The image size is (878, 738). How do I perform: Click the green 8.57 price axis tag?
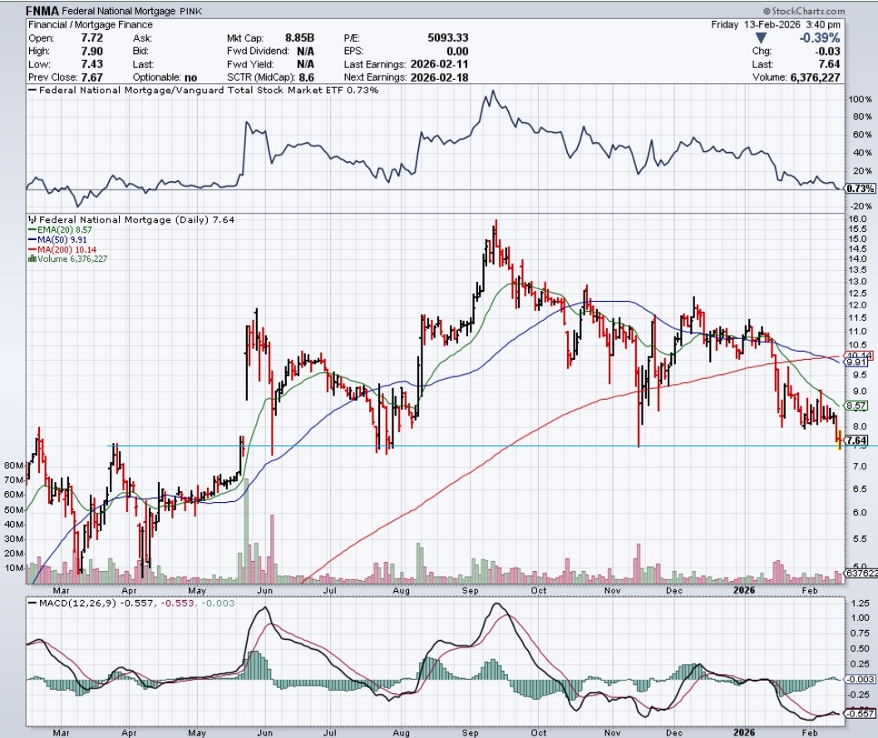(x=857, y=406)
